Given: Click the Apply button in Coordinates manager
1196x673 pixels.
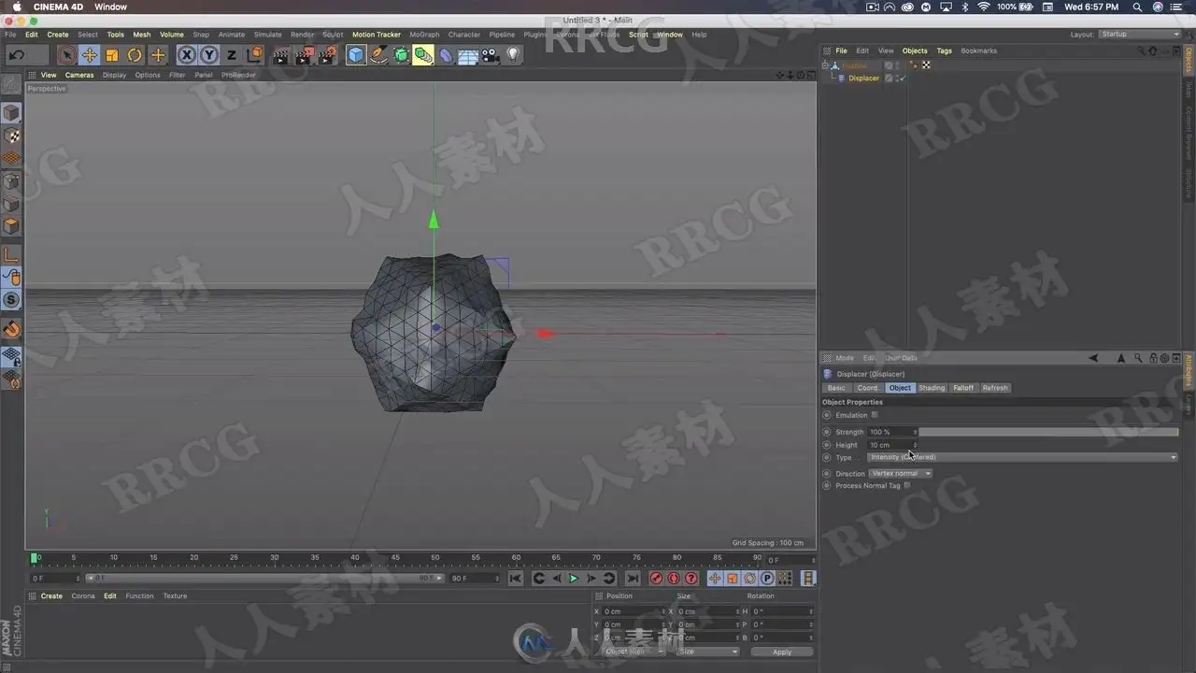Looking at the screenshot, I should 782,652.
